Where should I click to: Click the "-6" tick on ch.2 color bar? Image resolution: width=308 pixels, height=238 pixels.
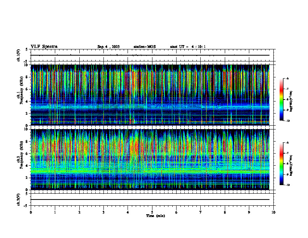[x=287, y=143]
